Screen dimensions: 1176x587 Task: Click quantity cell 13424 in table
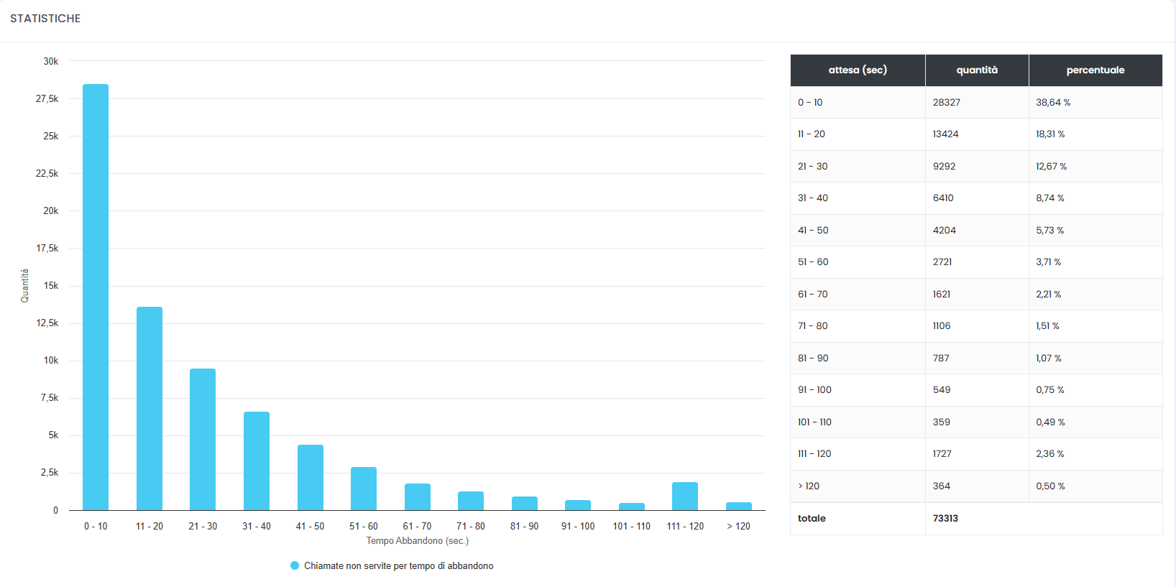point(945,134)
